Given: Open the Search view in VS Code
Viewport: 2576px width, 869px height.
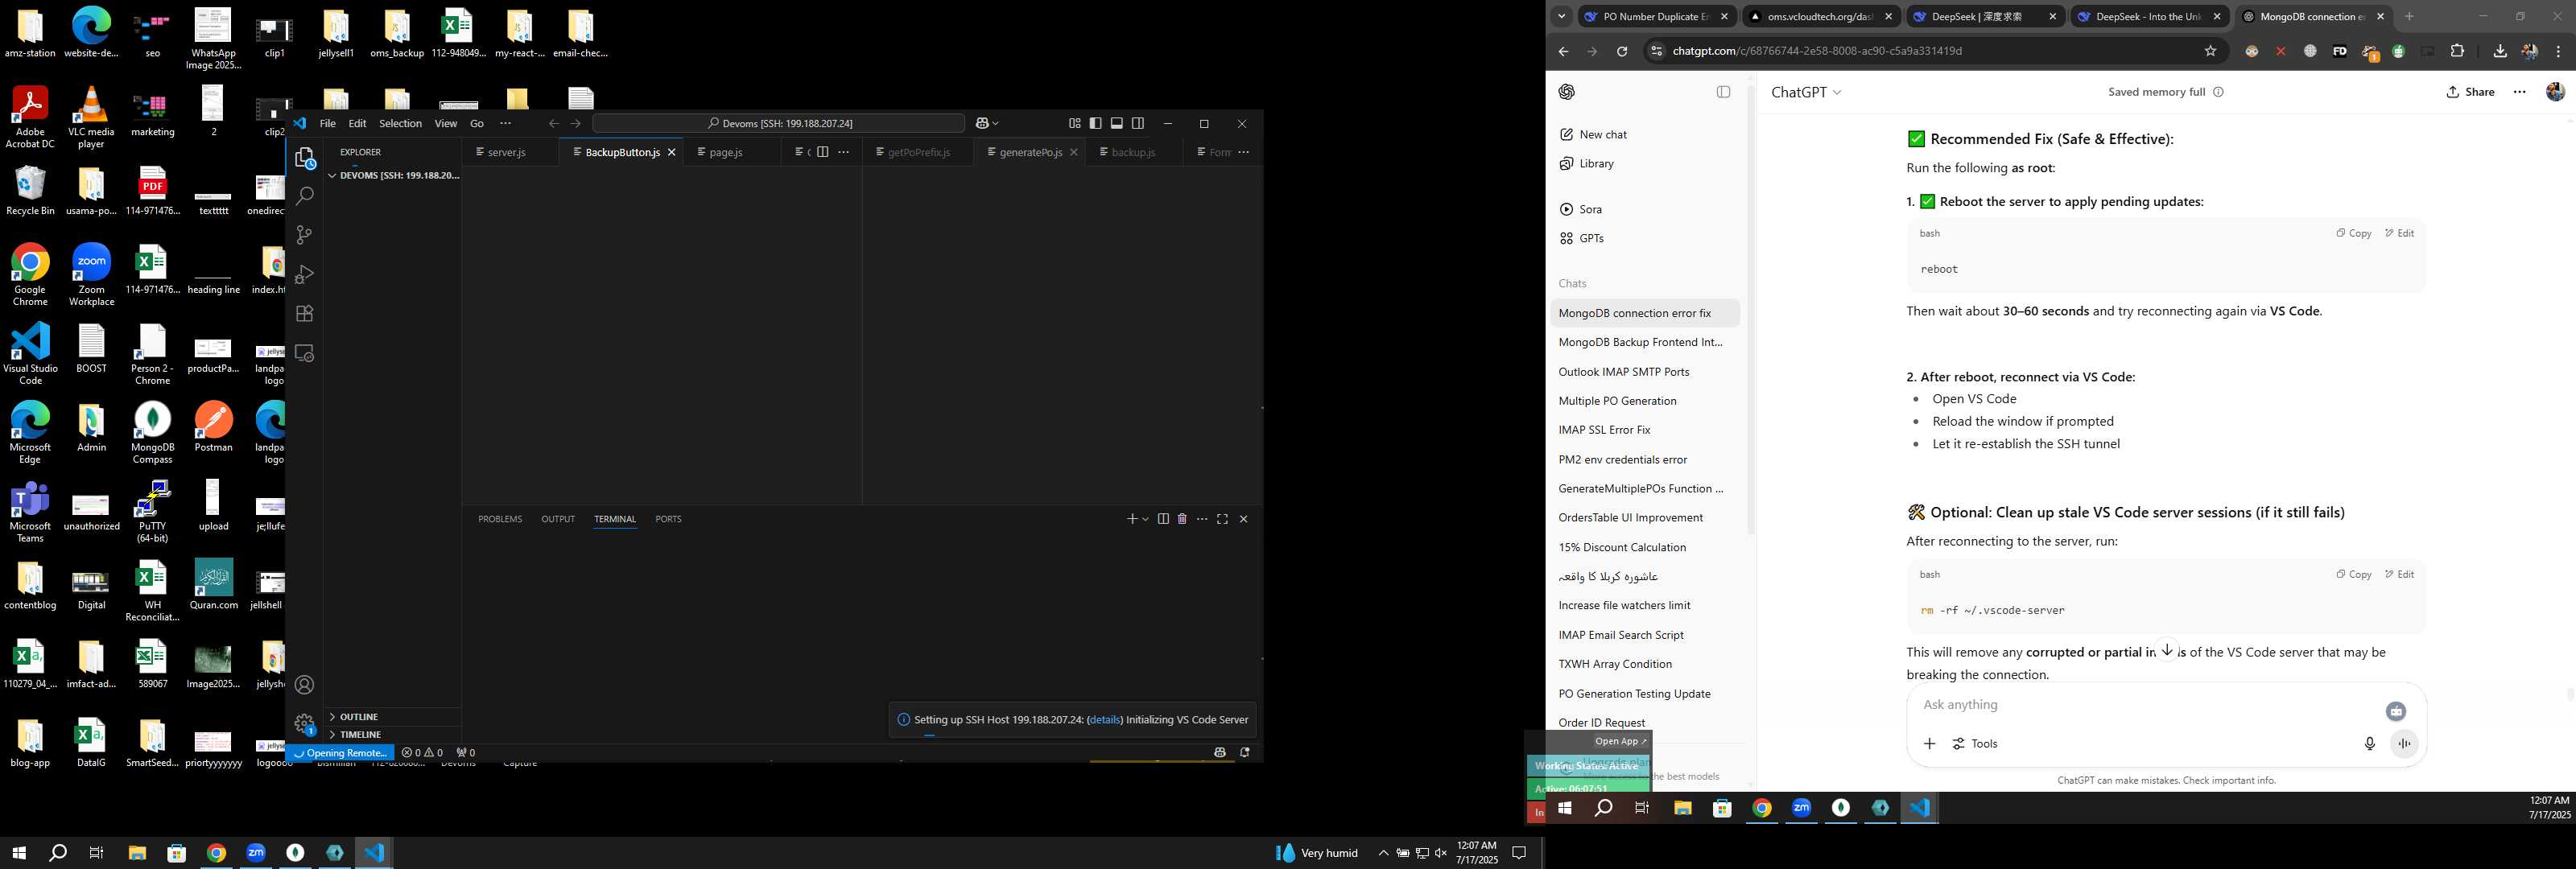Looking at the screenshot, I should pos(305,197).
